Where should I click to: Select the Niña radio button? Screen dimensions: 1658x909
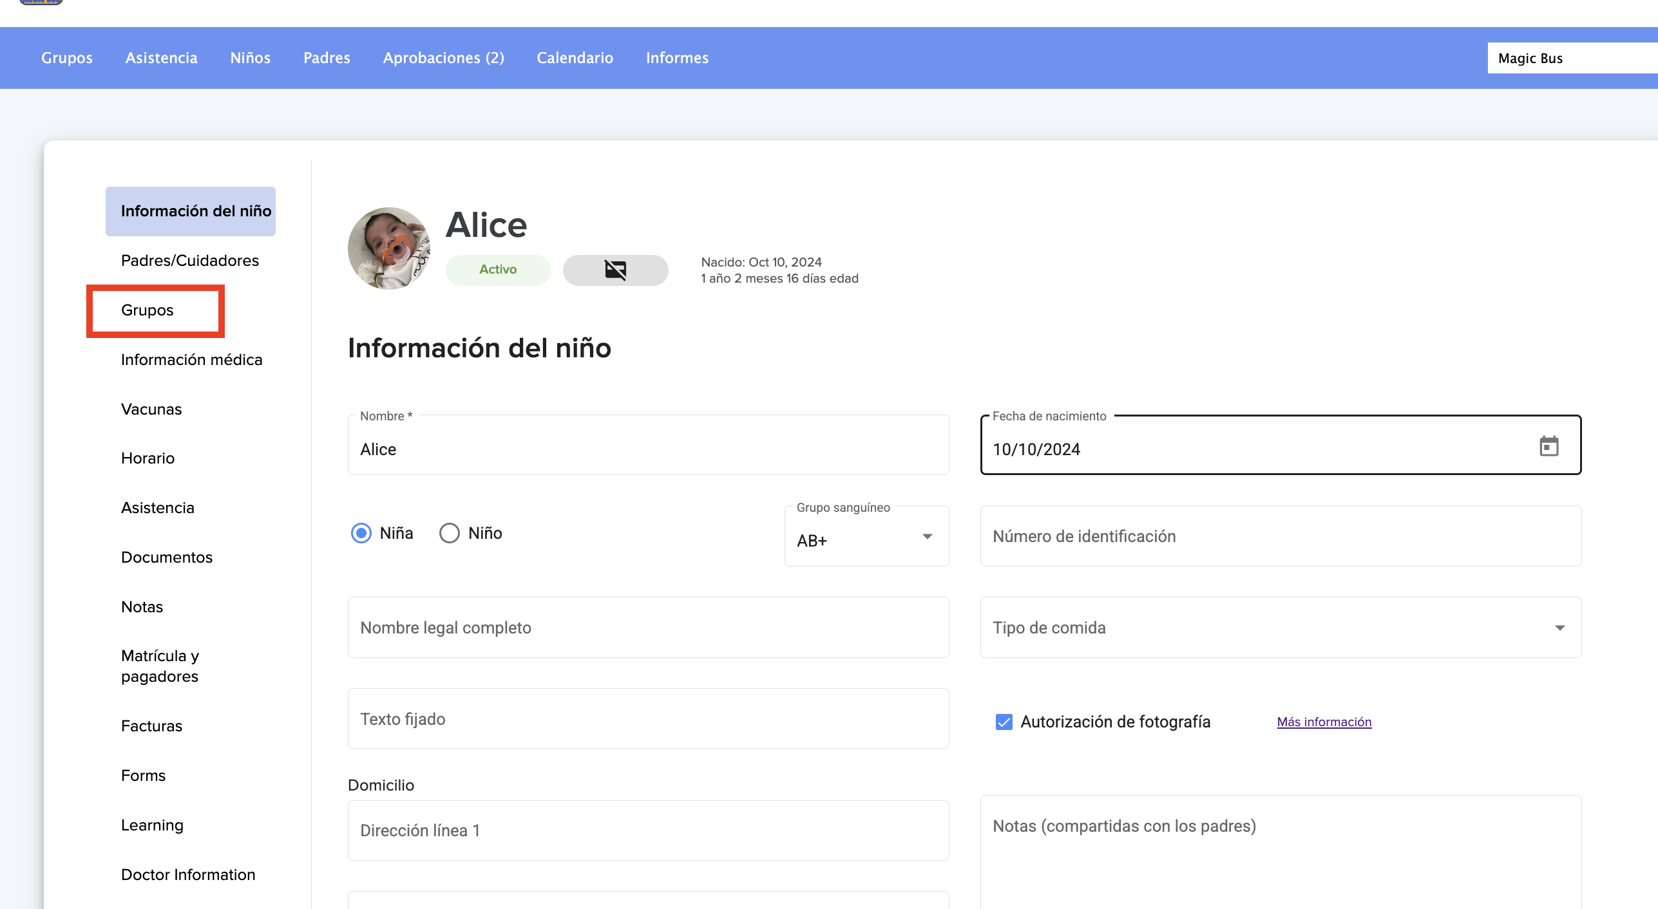click(361, 533)
